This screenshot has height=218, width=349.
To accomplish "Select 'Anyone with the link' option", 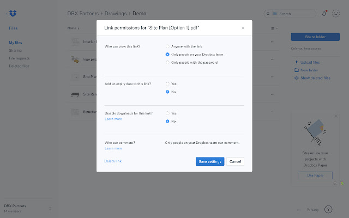I will tap(168, 46).
